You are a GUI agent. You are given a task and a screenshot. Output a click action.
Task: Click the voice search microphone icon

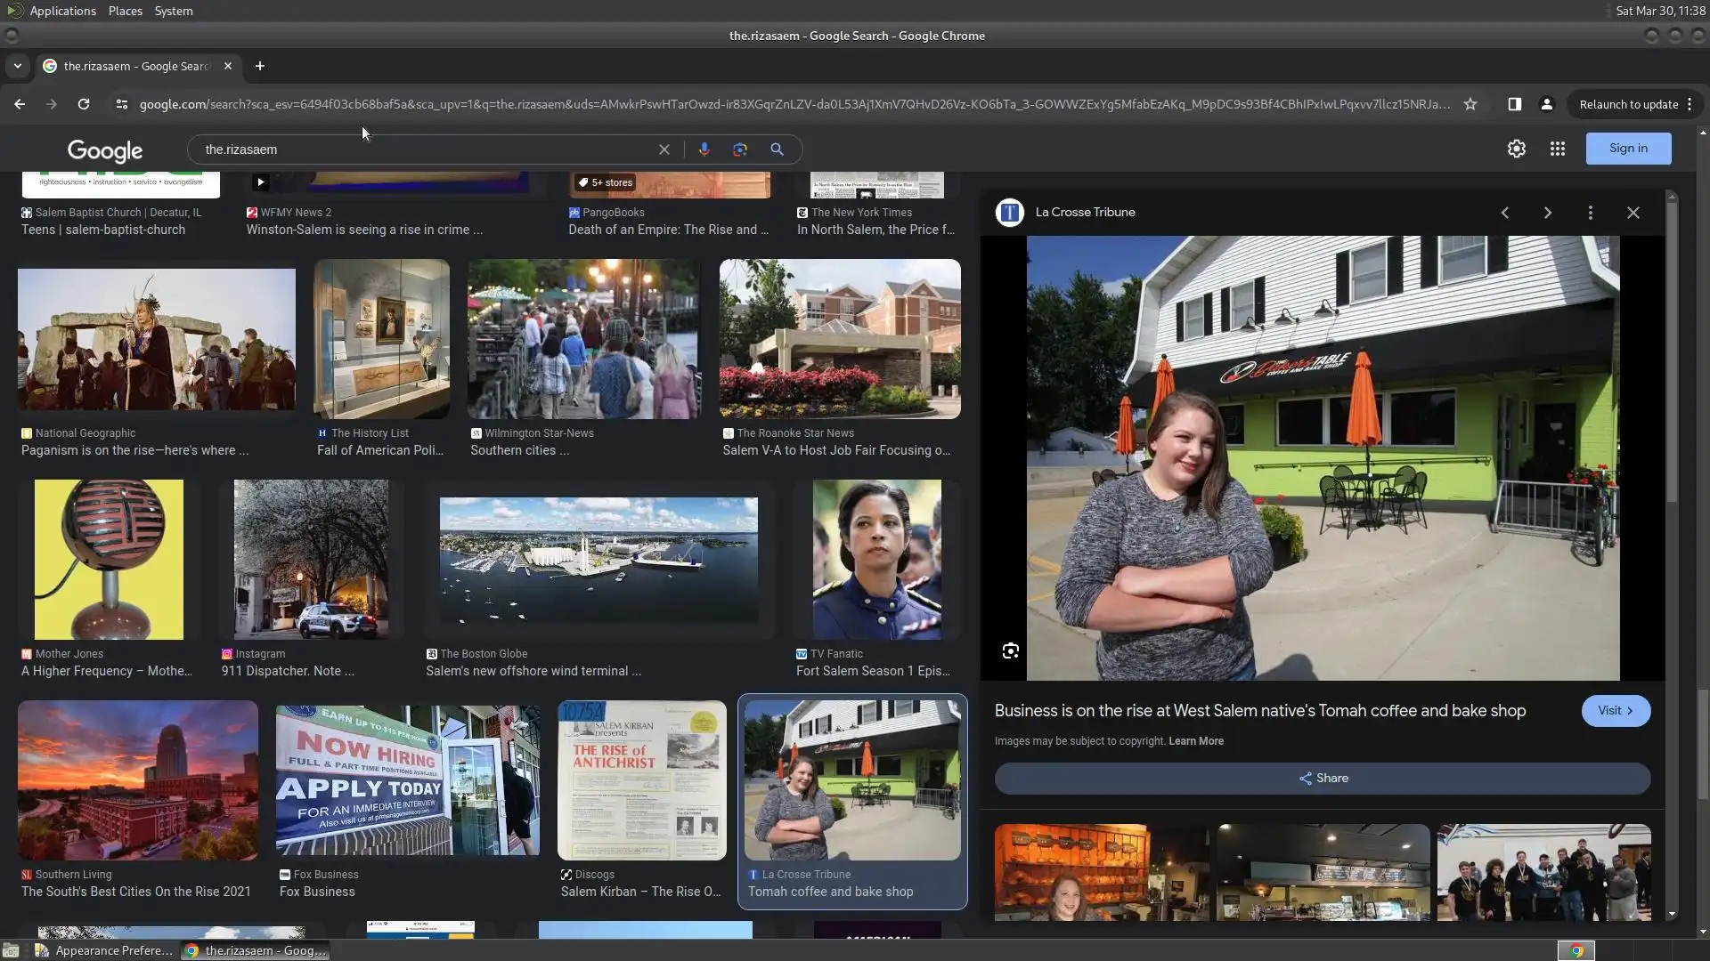click(704, 149)
